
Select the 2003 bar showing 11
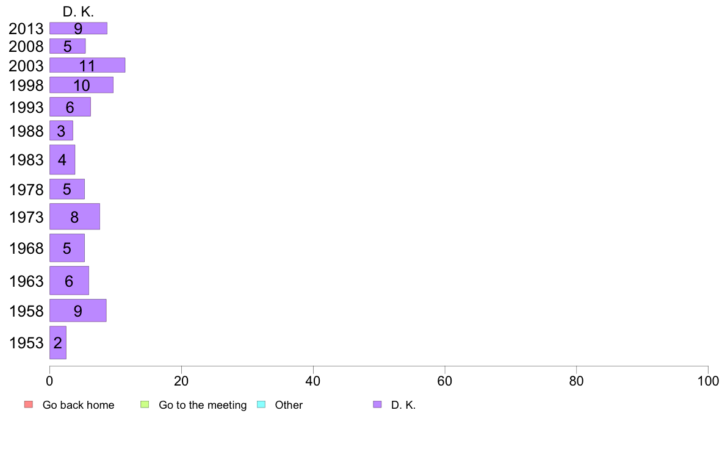[87, 65]
